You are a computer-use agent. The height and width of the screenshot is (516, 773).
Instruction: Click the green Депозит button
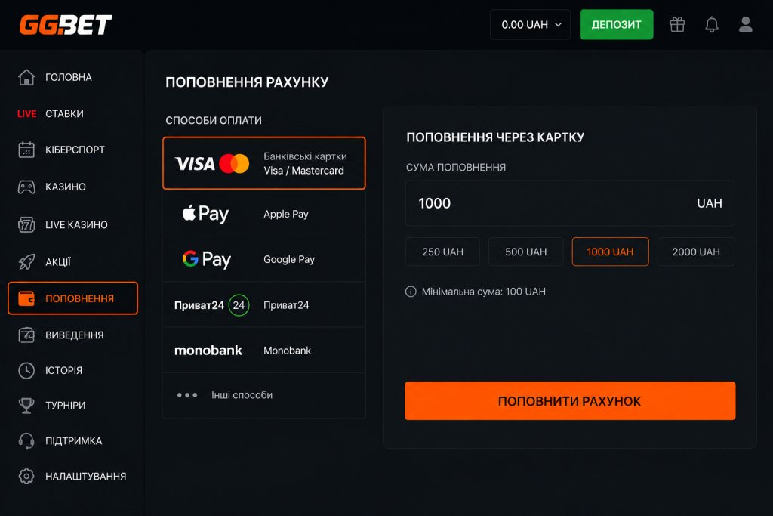tap(616, 25)
